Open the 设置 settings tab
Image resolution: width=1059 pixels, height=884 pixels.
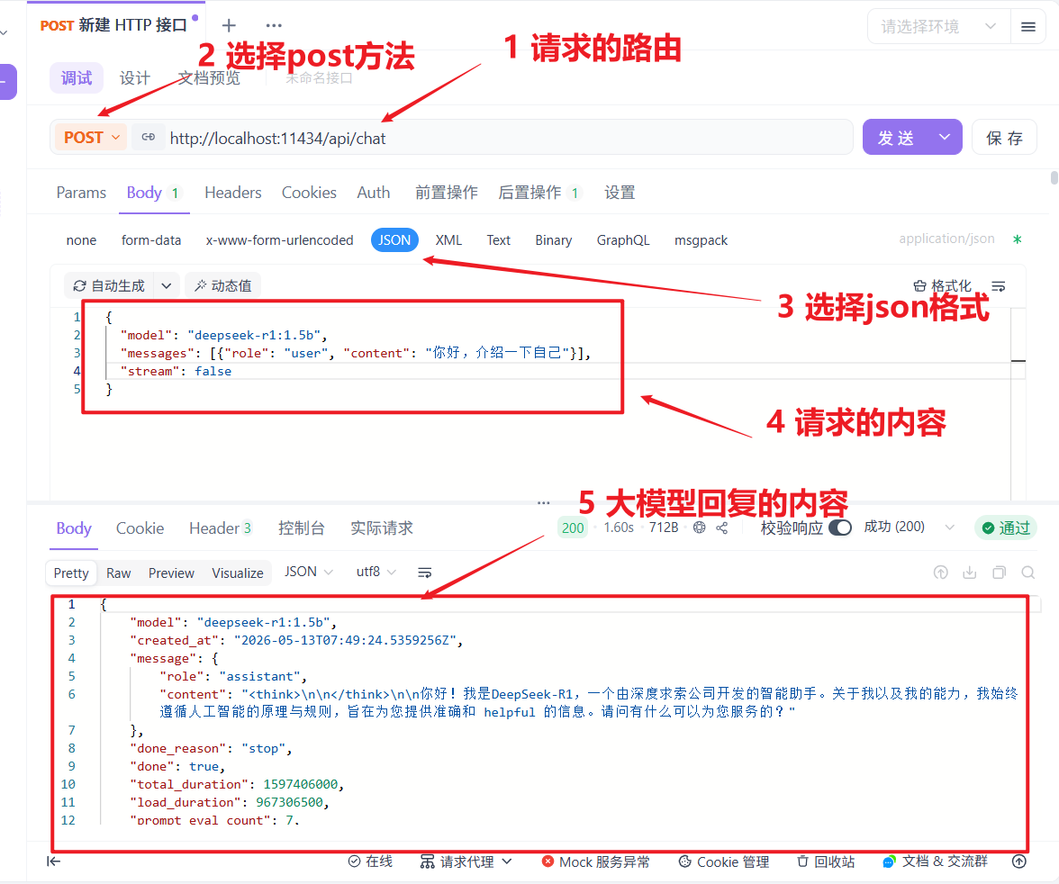(x=620, y=193)
